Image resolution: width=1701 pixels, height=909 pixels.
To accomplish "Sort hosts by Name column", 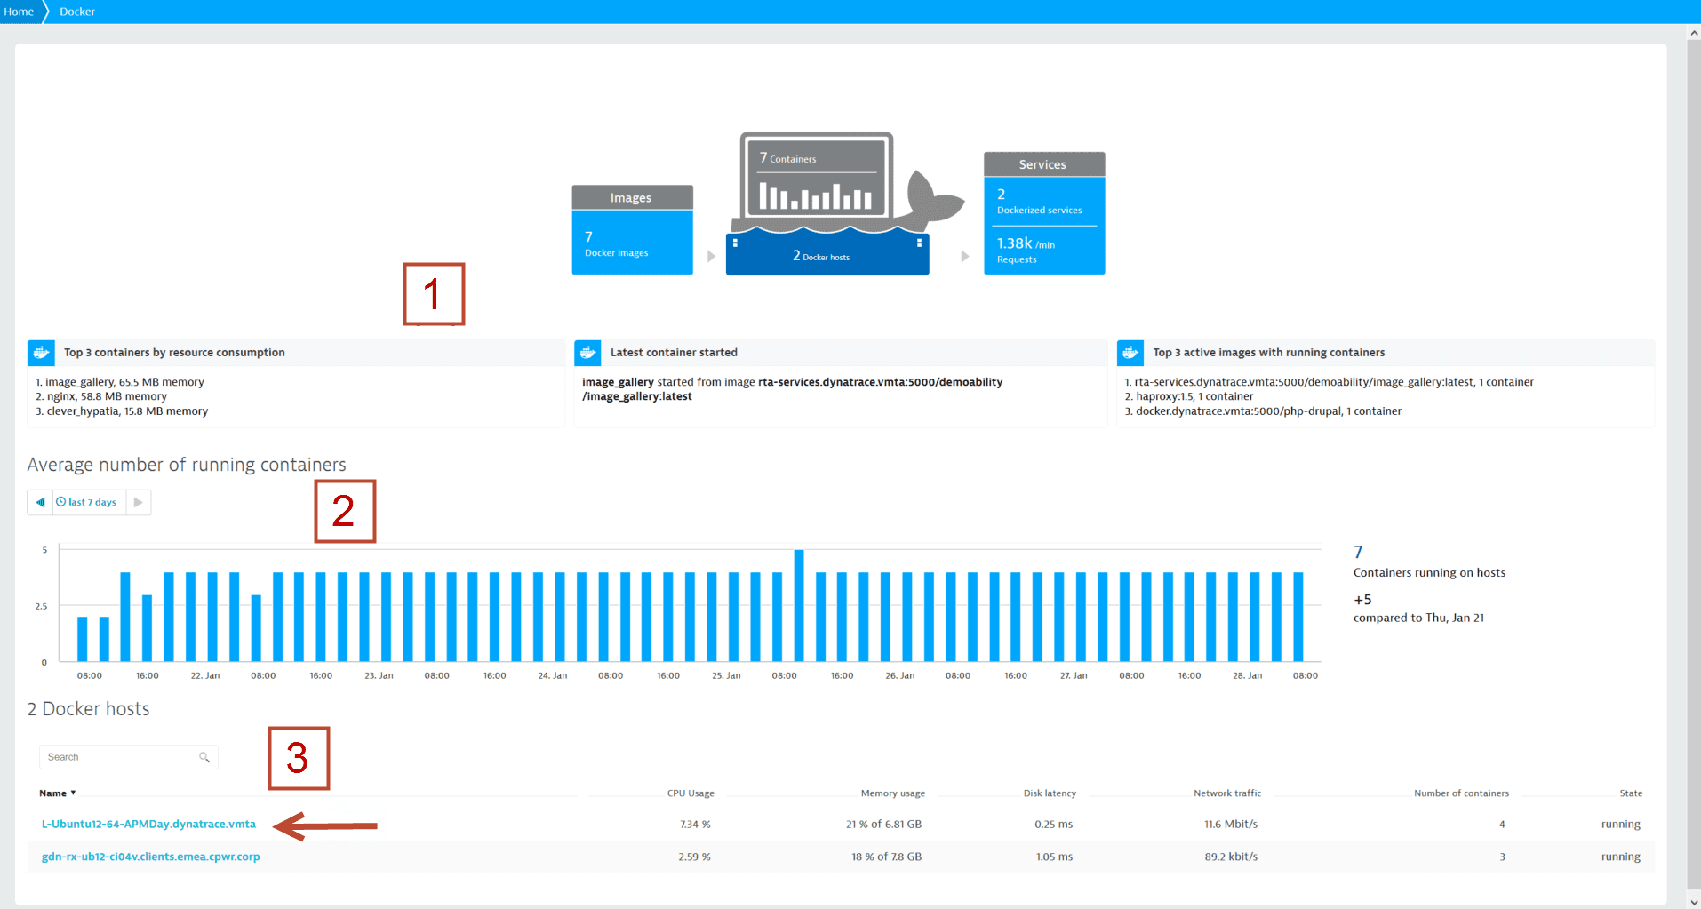I will click(x=57, y=793).
